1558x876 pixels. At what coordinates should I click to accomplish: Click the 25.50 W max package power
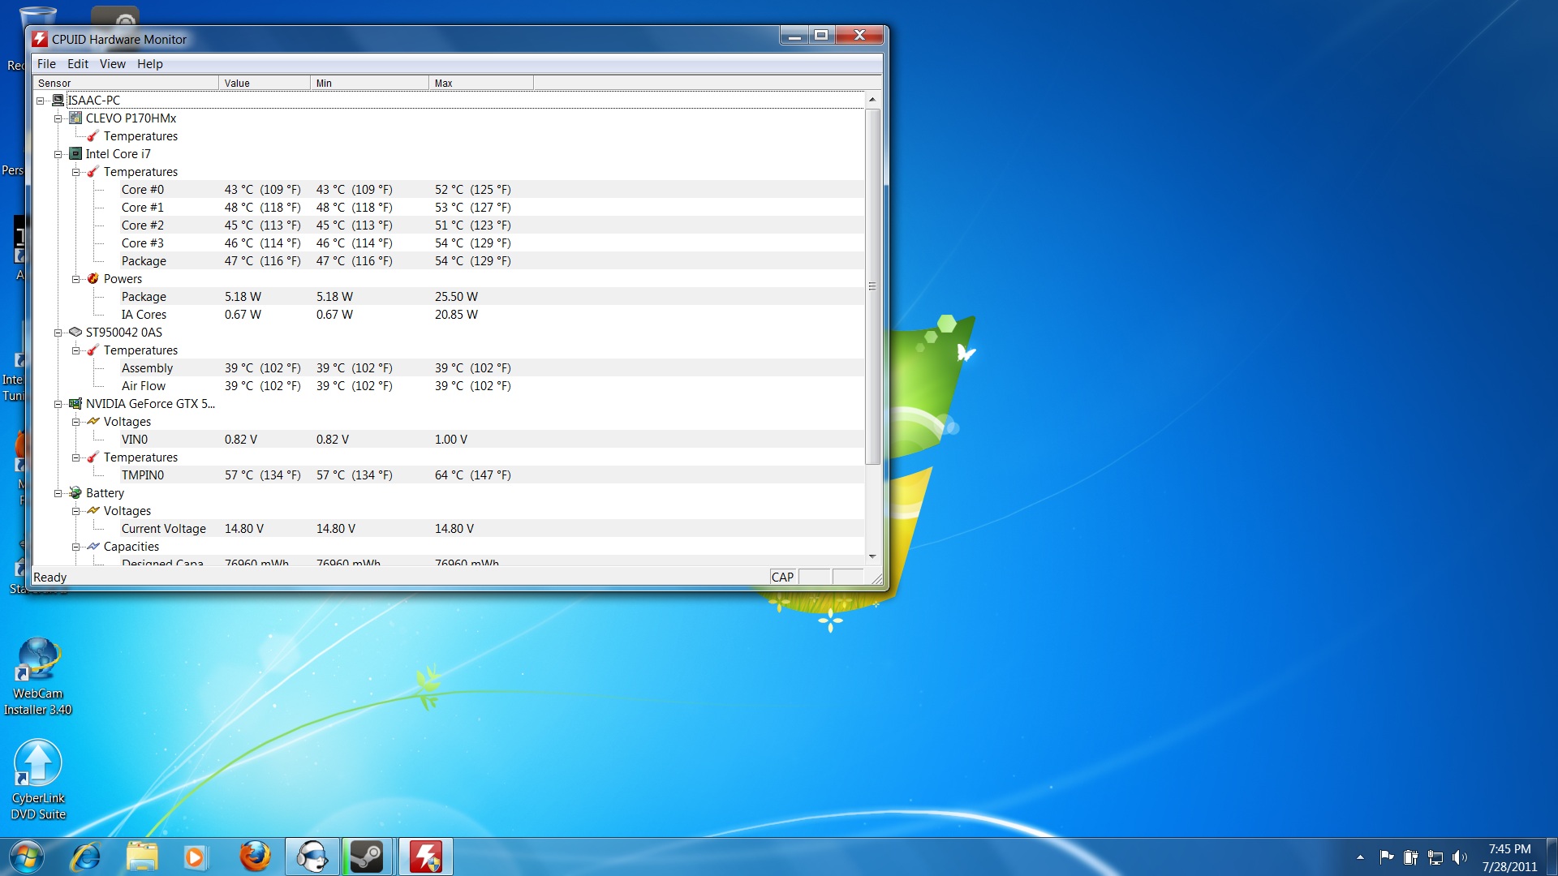[x=456, y=297]
